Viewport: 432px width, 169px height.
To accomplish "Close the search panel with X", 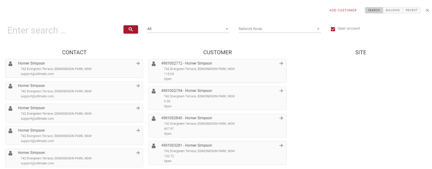I will click(427, 10).
